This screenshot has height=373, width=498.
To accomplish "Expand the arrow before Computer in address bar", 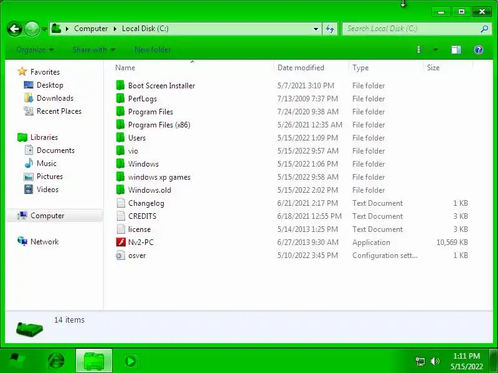I will click(67, 29).
